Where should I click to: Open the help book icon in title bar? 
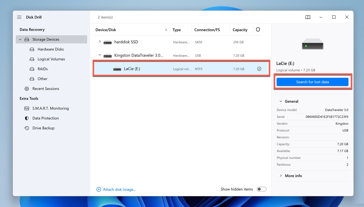(308, 17)
